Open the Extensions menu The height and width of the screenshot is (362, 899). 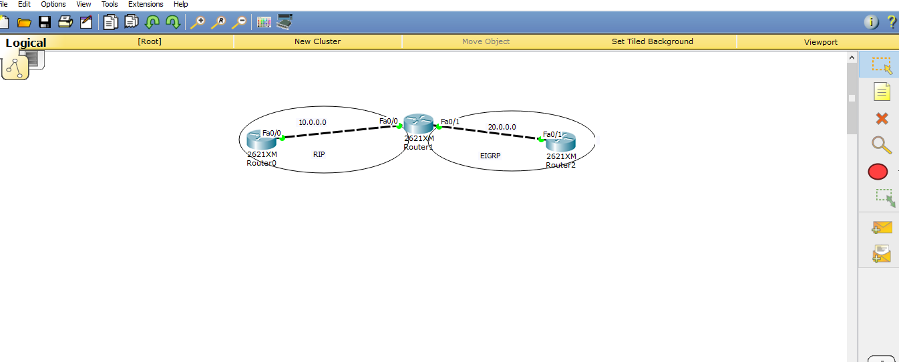[x=146, y=4]
